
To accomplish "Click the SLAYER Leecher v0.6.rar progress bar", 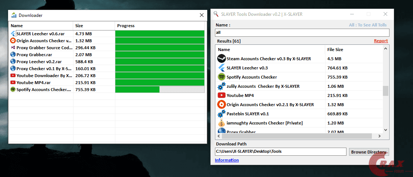I will pos(160,34).
